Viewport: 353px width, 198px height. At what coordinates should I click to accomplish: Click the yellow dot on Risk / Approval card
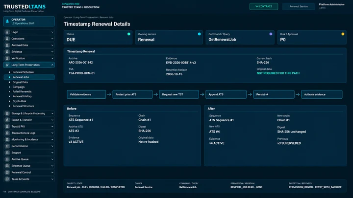(x=343, y=34)
